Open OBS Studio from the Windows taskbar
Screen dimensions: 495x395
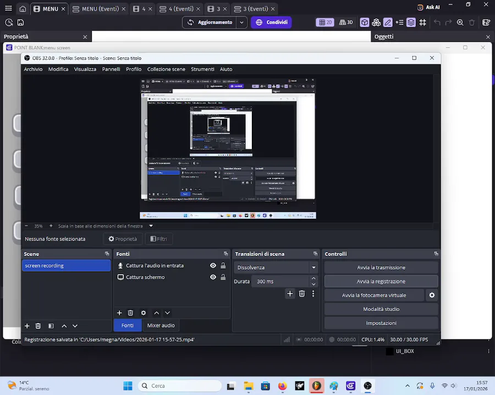tap(367, 386)
